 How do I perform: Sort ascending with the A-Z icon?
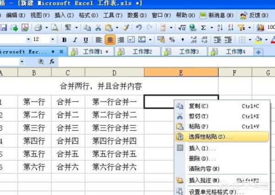click(x=220, y=27)
